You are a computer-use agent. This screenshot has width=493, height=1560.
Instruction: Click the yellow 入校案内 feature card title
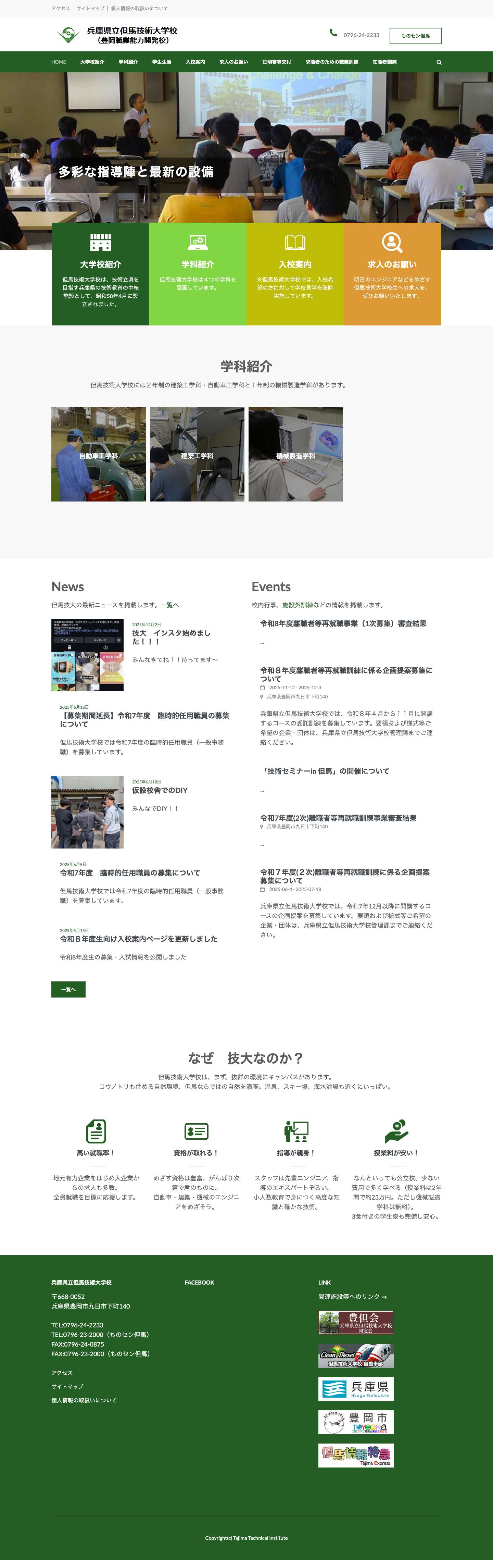(295, 265)
